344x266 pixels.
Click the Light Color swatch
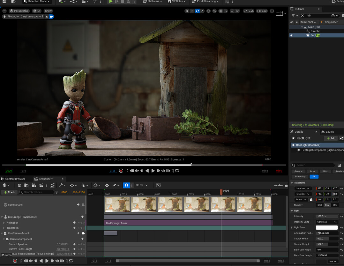pos(326,227)
